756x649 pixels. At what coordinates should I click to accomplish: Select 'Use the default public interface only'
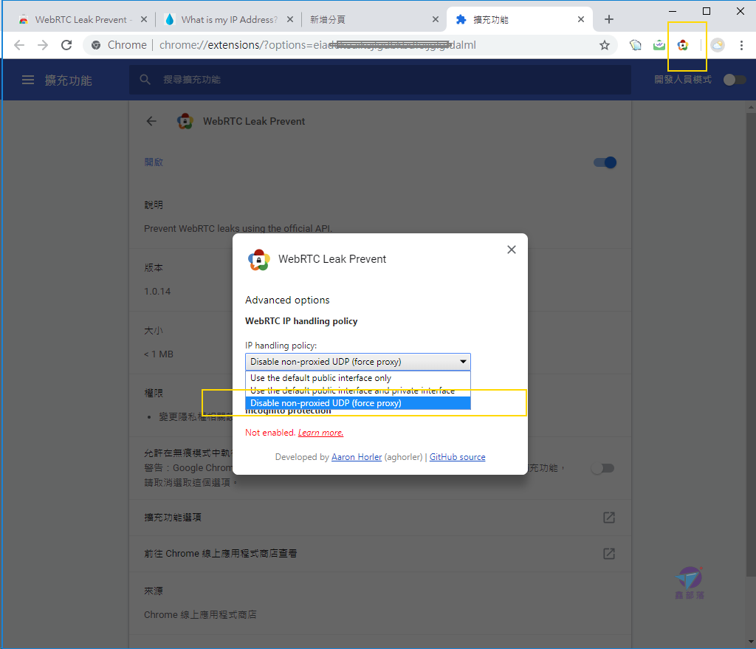tap(358, 378)
